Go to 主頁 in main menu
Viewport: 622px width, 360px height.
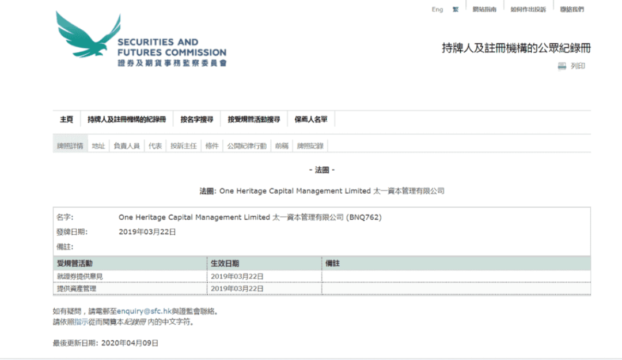tap(67, 120)
